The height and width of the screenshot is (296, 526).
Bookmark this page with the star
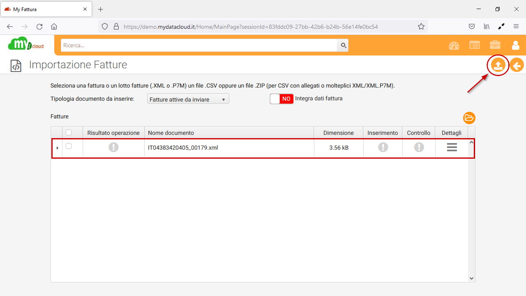coord(421,26)
